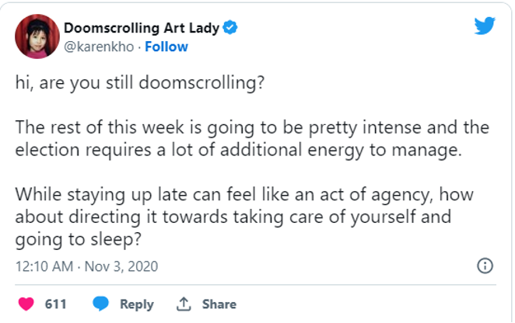Image resolution: width=515 pixels, height=323 pixels.
Task: Click the word "election" in the tweet
Action: 43,151
